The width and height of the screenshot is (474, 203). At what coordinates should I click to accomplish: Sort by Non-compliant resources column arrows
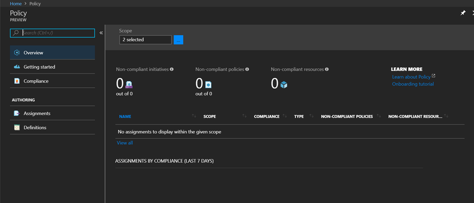coord(446,116)
